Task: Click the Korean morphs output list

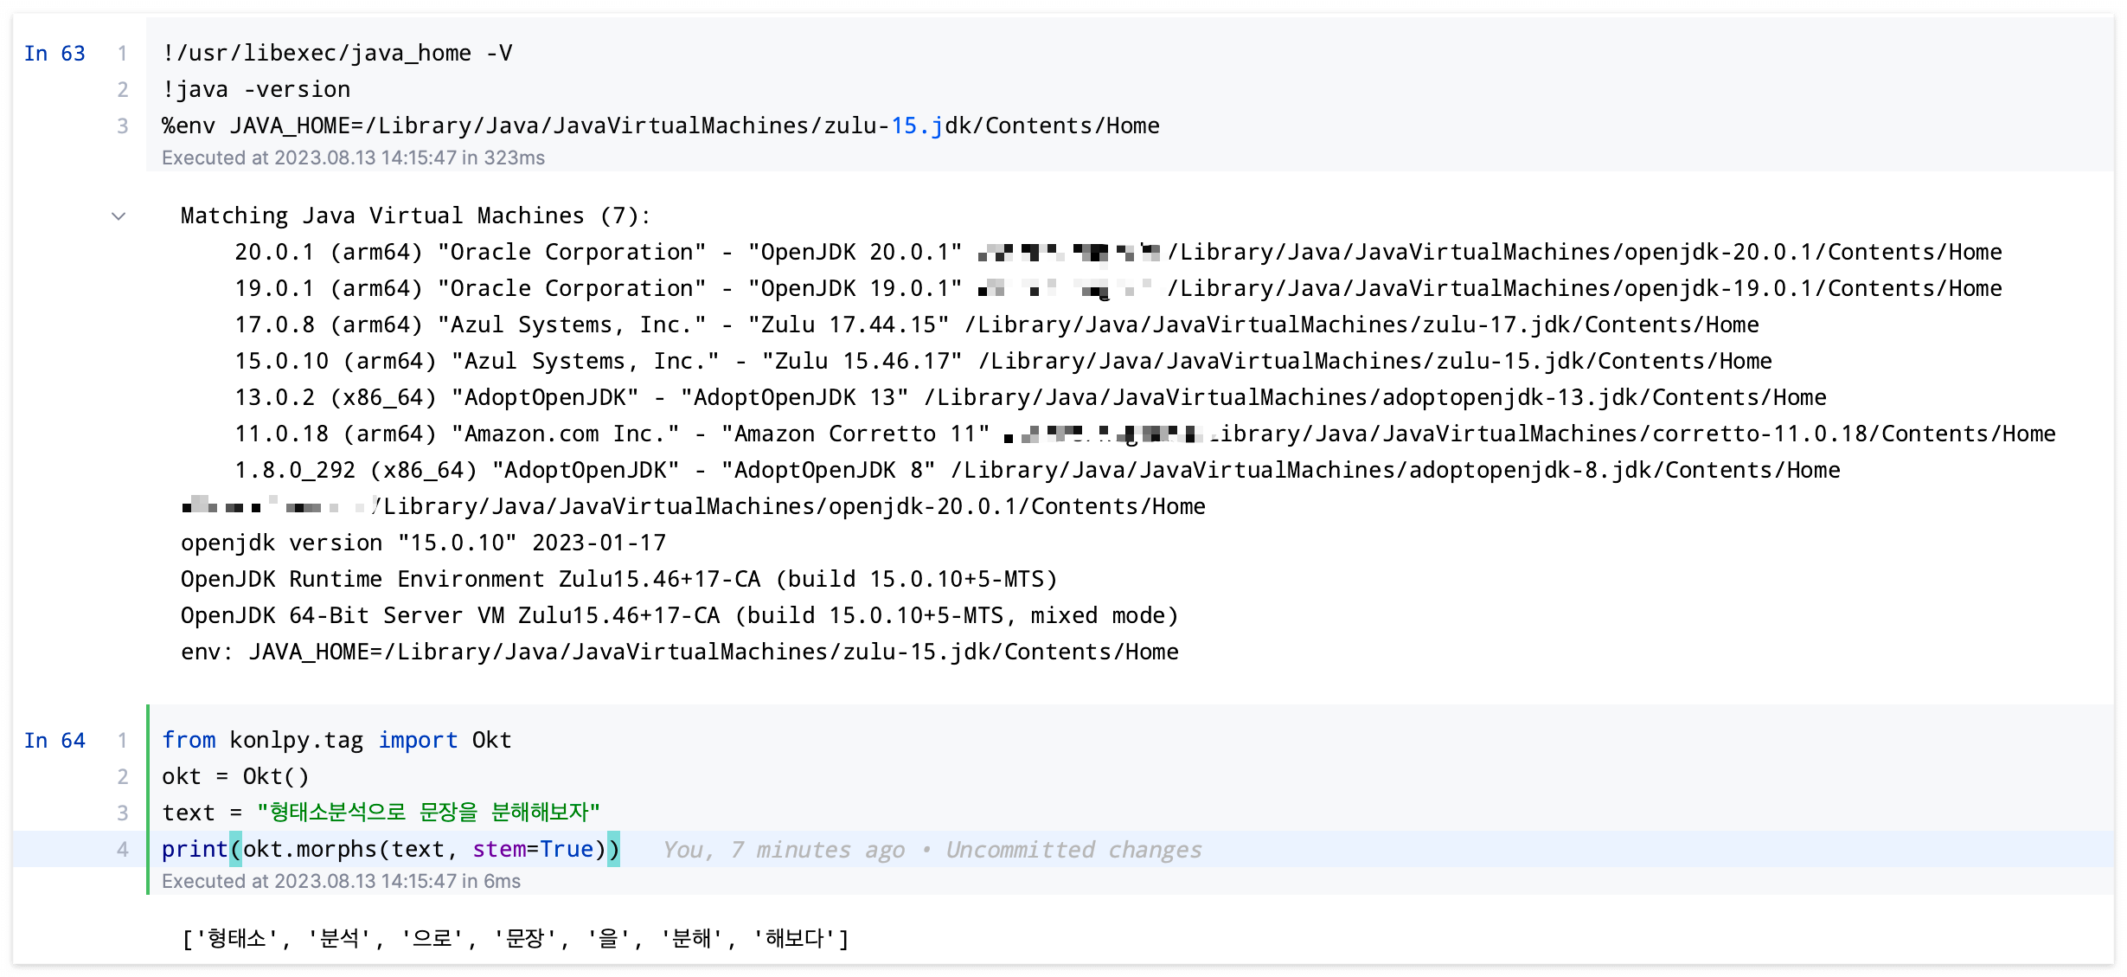Action: click(516, 939)
